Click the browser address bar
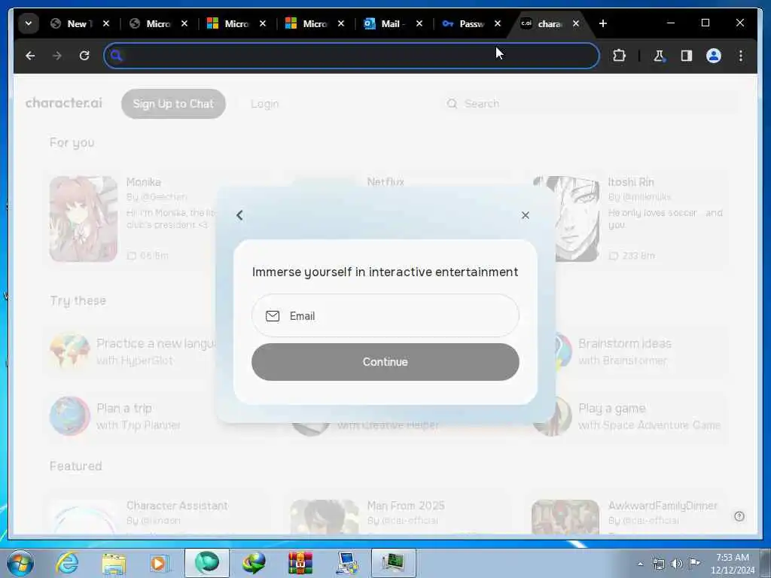Screen dimensions: 771x578 (x=352, y=56)
